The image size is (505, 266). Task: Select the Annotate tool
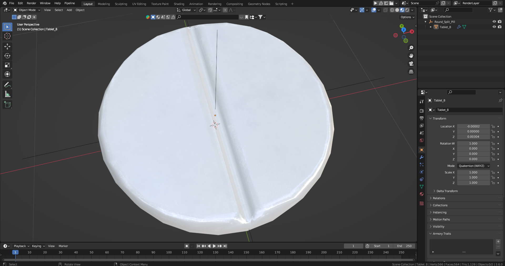(x=7, y=85)
